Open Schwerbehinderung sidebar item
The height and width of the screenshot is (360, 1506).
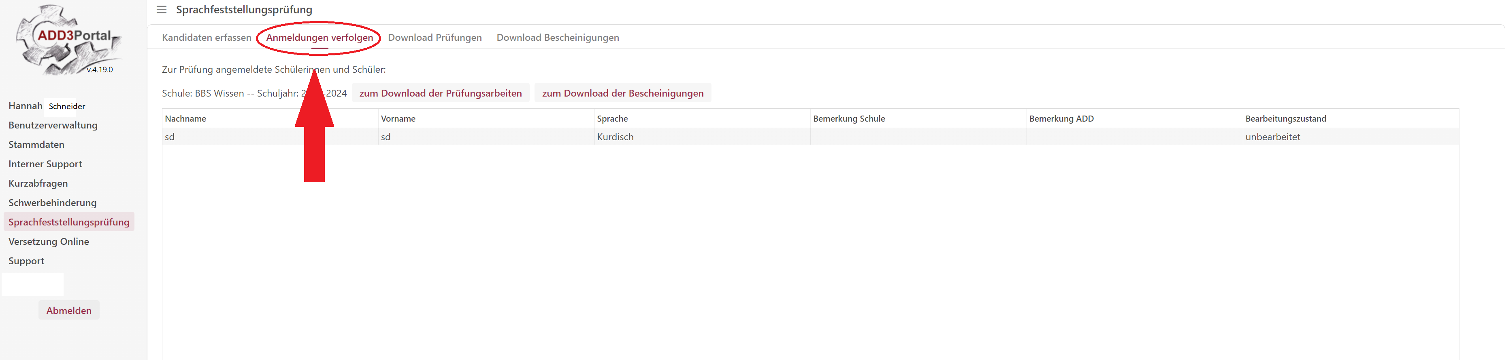point(52,203)
